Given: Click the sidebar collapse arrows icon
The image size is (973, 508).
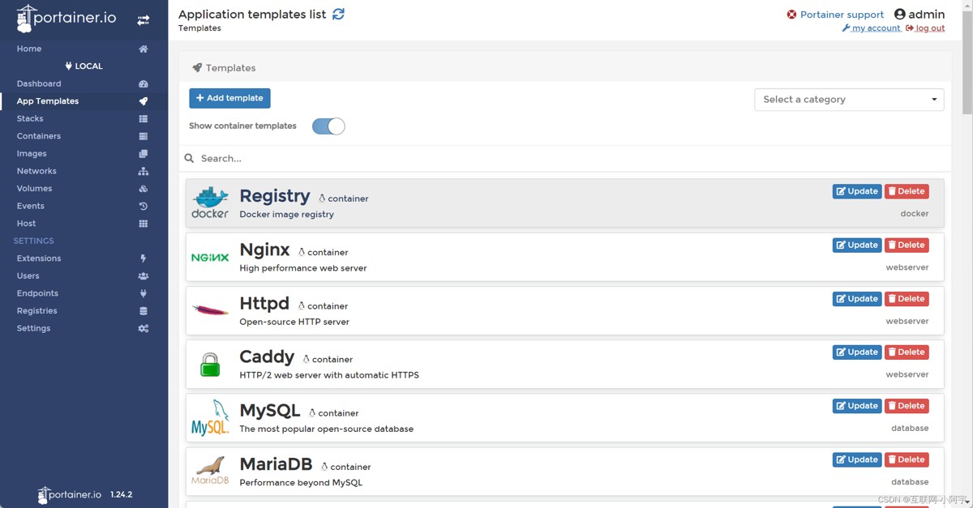Looking at the screenshot, I should coord(144,20).
